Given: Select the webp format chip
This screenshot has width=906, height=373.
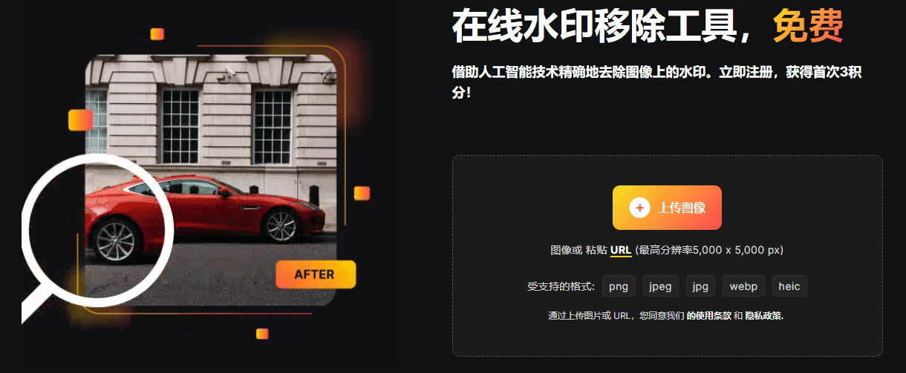Looking at the screenshot, I should (x=743, y=286).
